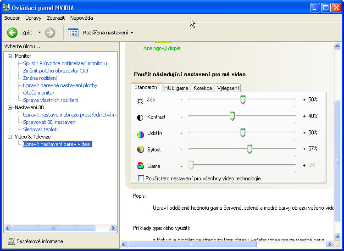This screenshot has width=344, height=251.
Task: Open the Změna rozlišení task
Action: pos(40,78)
